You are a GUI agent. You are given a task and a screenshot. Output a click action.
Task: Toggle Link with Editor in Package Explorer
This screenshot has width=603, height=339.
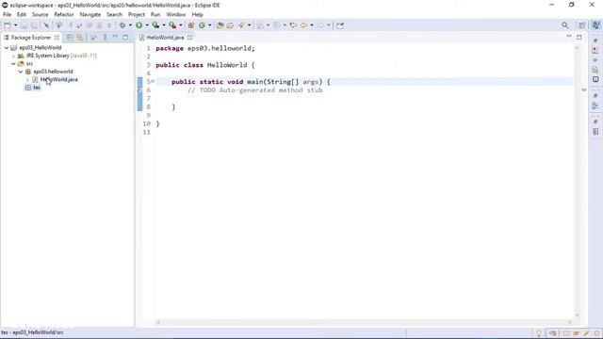[x=79, y=38]
